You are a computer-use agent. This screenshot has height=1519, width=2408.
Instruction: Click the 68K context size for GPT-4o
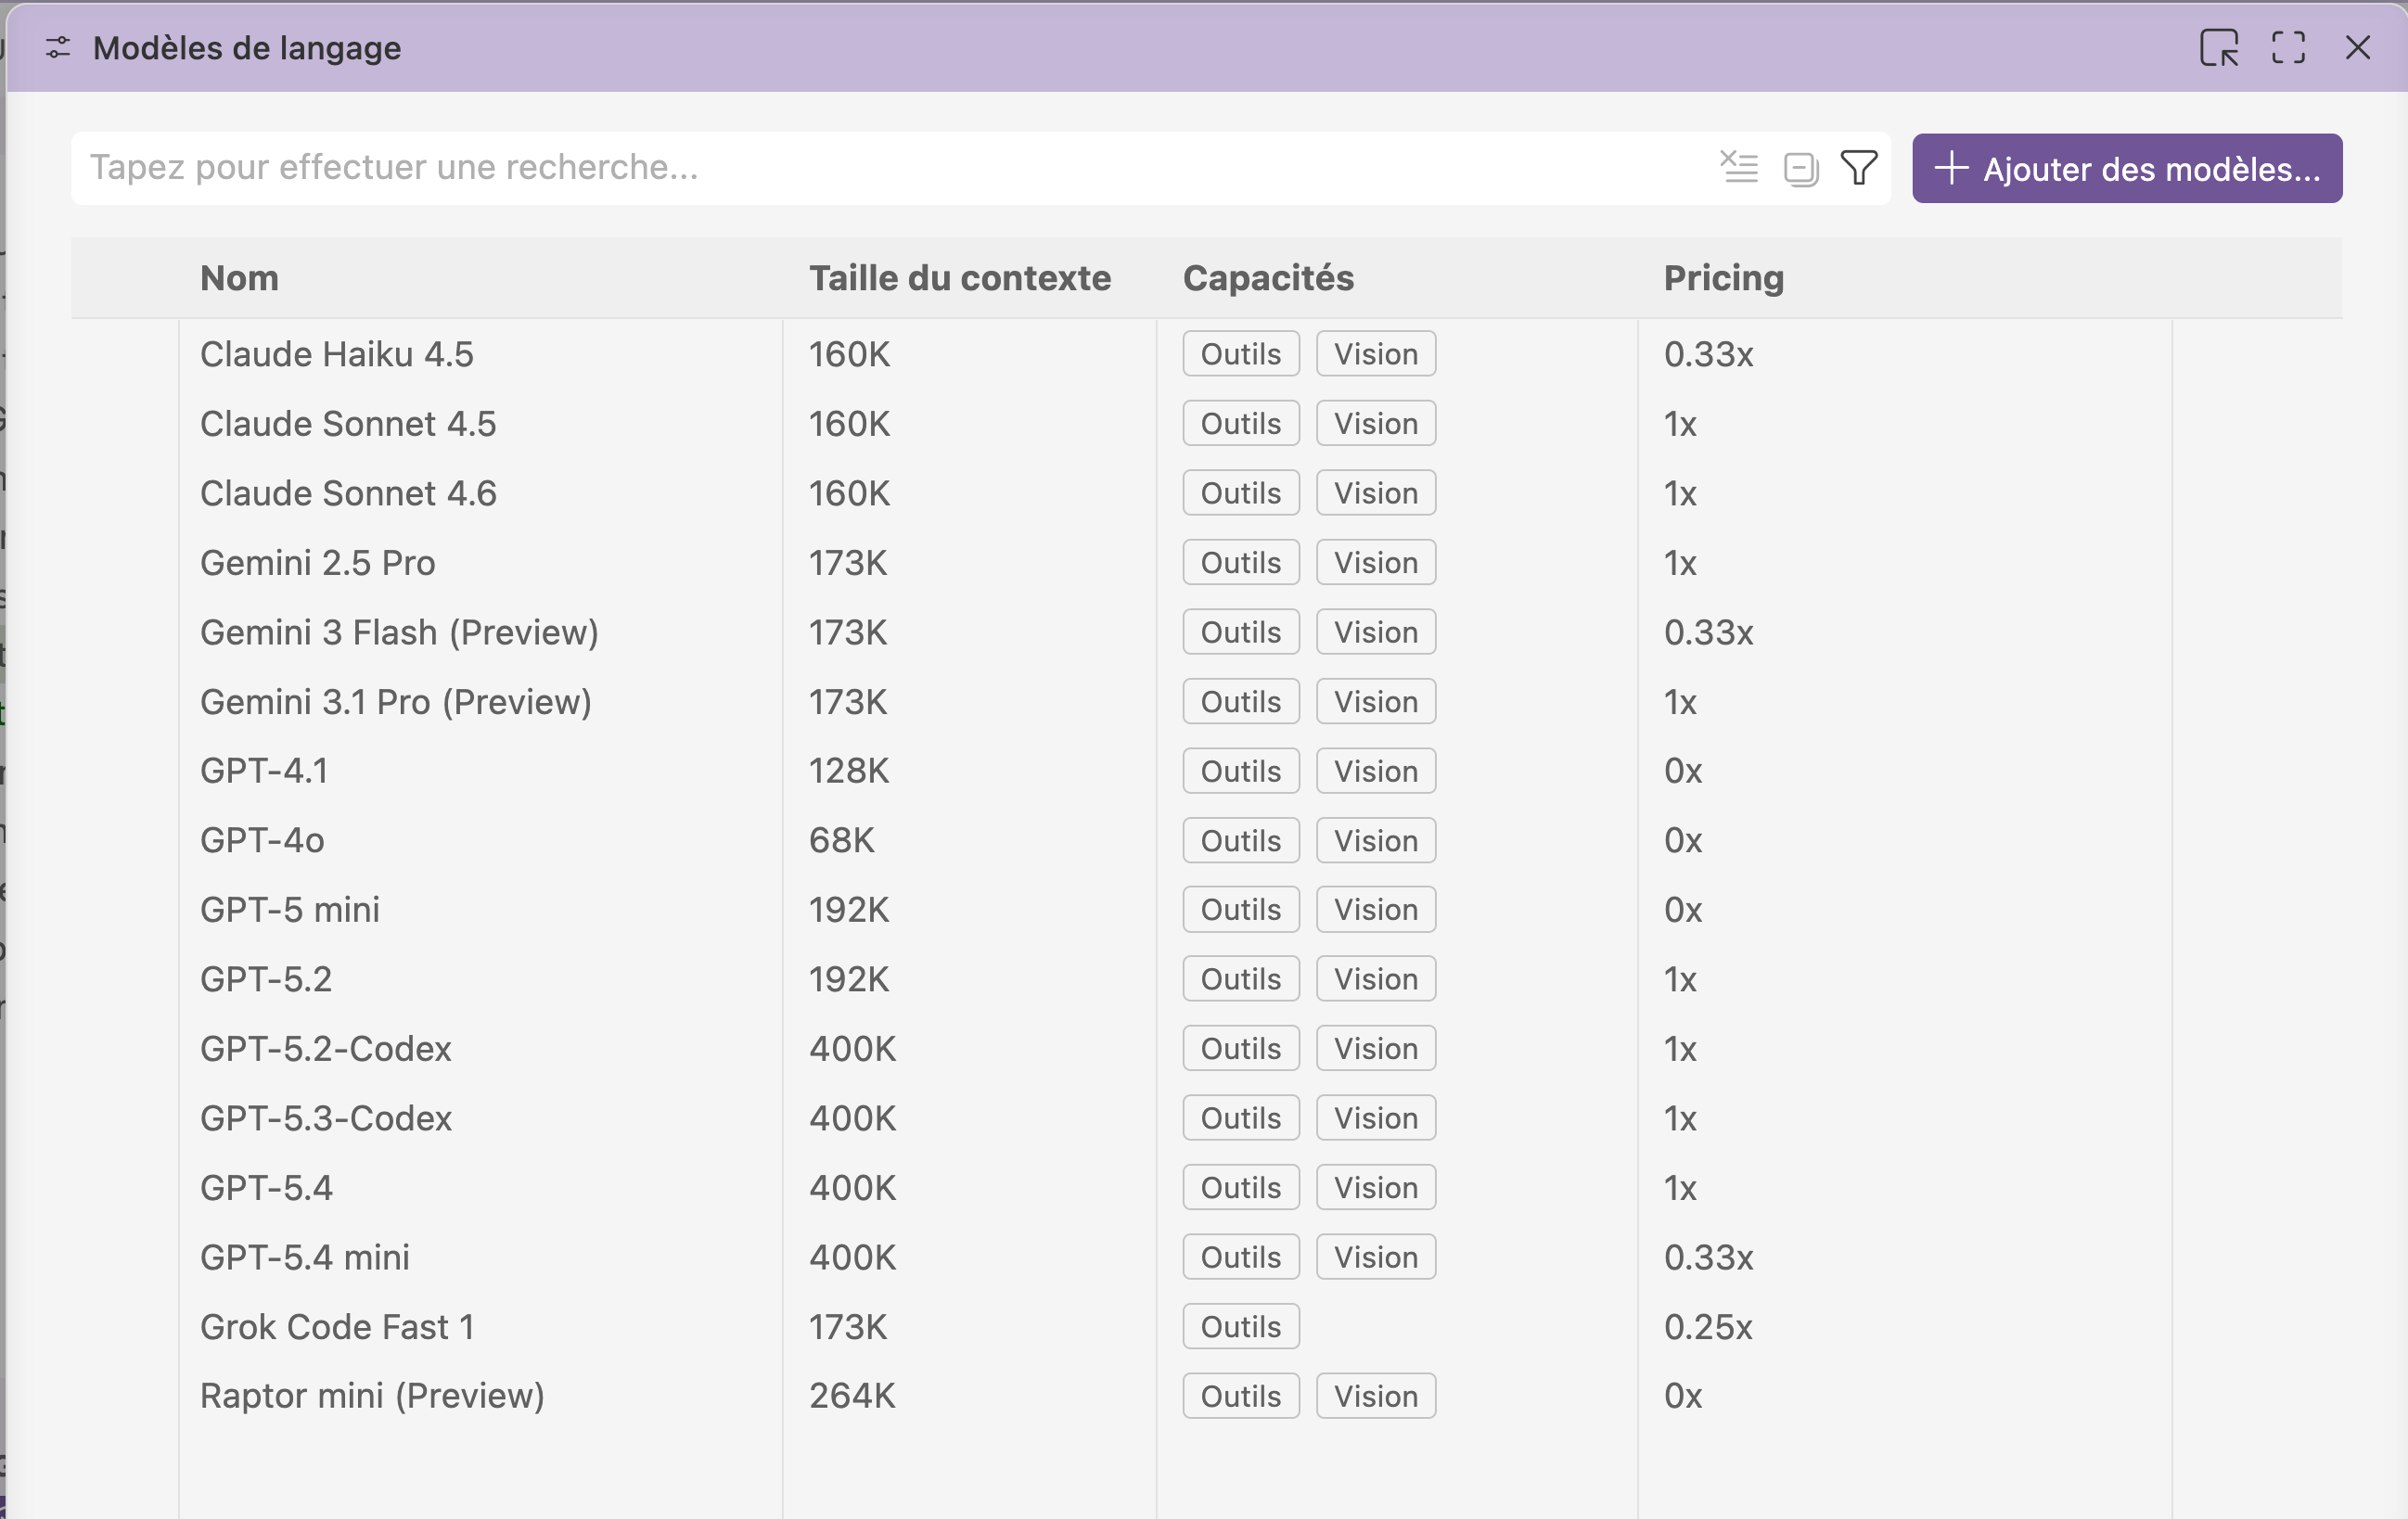tap(841, 840)
